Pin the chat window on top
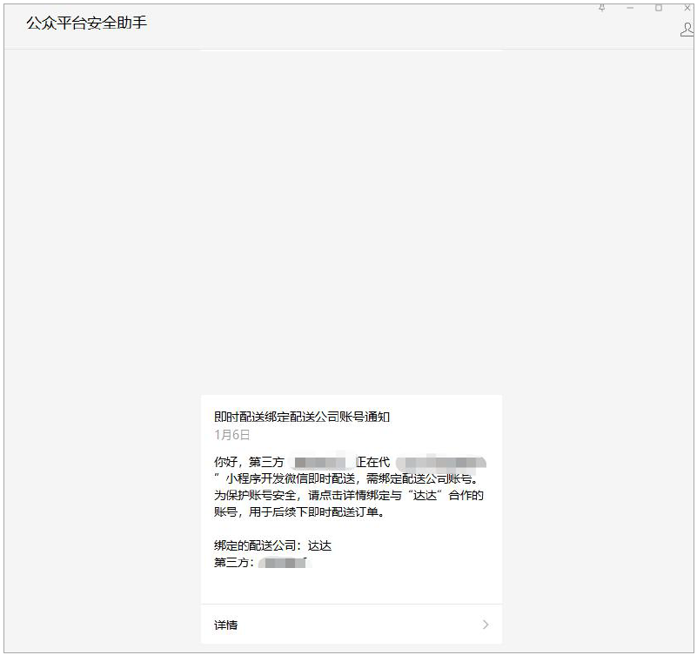The width and height of the screenshot is (697, 655). [601, 8]
